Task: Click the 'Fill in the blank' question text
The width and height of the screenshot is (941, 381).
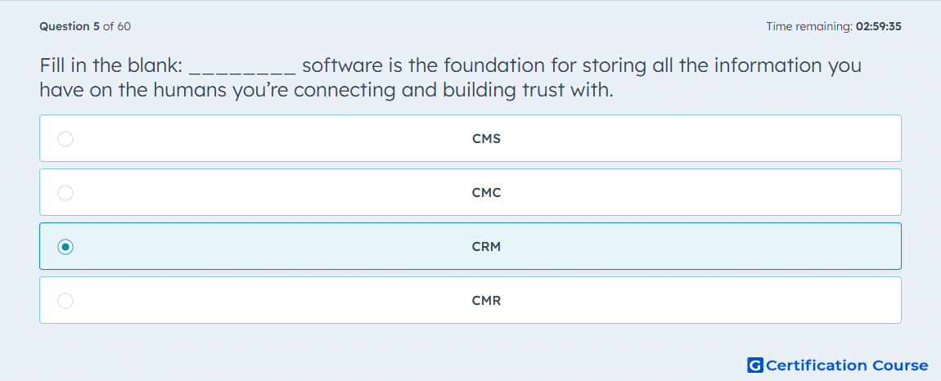Action: click(x=110, y=65)
